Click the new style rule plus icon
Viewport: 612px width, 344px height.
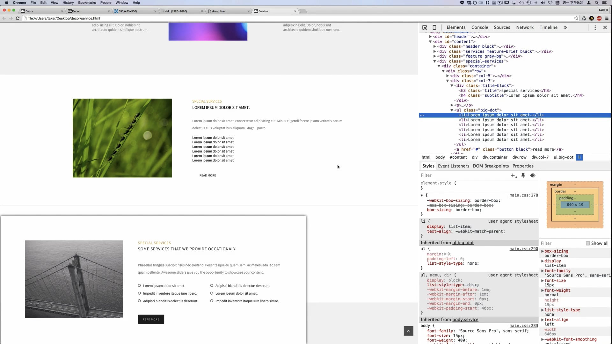513,176
